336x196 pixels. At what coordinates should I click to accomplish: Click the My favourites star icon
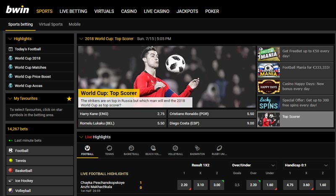[69, 99]
